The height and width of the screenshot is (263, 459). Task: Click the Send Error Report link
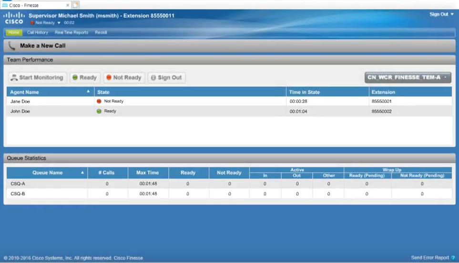(430, 258)
